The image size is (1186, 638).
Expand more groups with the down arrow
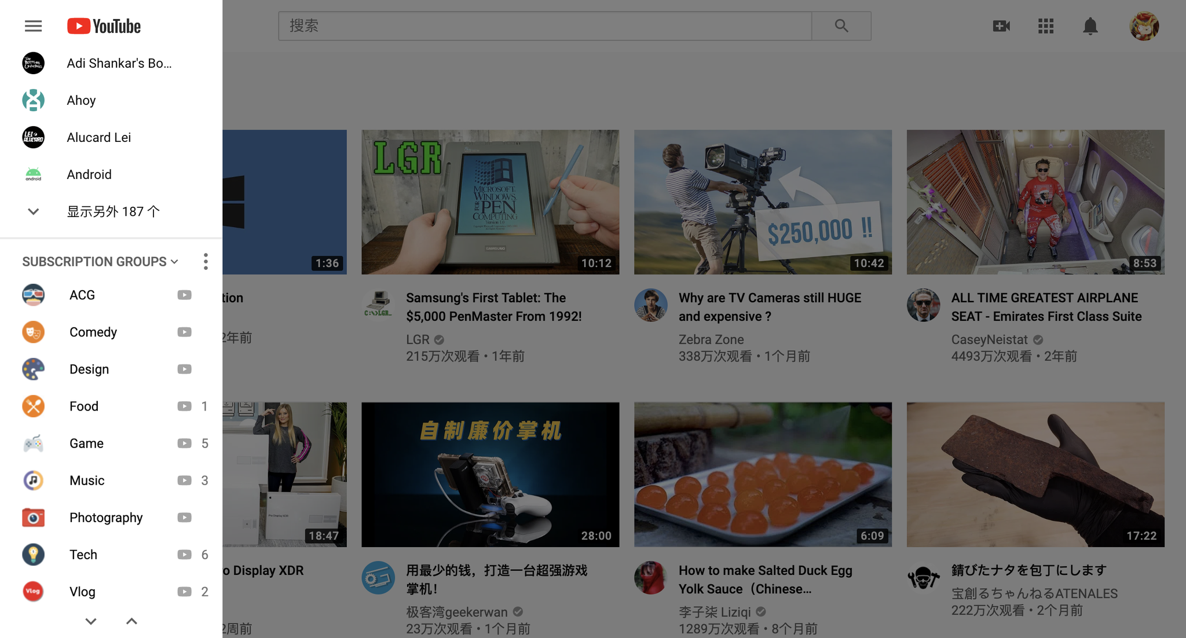pyautogui.click(x=90, y=621)
